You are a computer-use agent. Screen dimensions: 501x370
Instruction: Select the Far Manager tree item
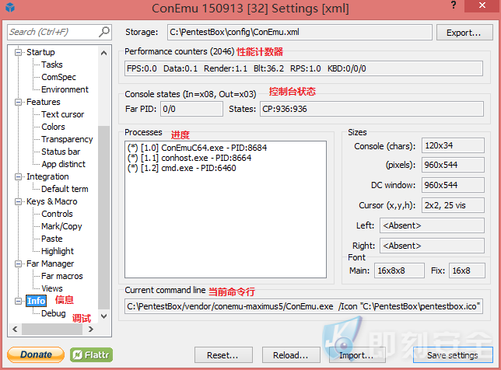50,264
